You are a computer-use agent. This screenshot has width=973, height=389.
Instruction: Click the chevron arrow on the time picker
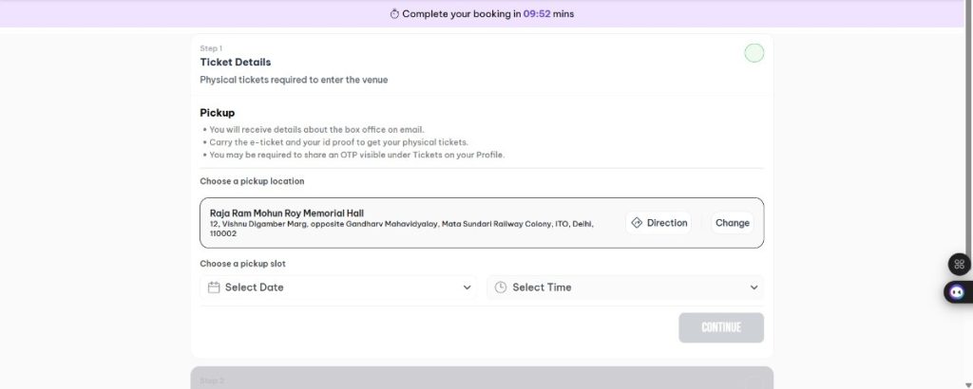point(754,287)
